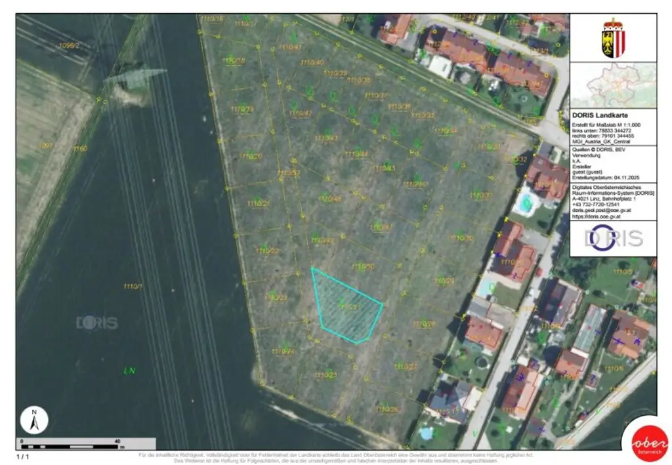Click the green LN land-use label
The height and width of the screenshot is (465, 672).
click(x=130, y=369)
